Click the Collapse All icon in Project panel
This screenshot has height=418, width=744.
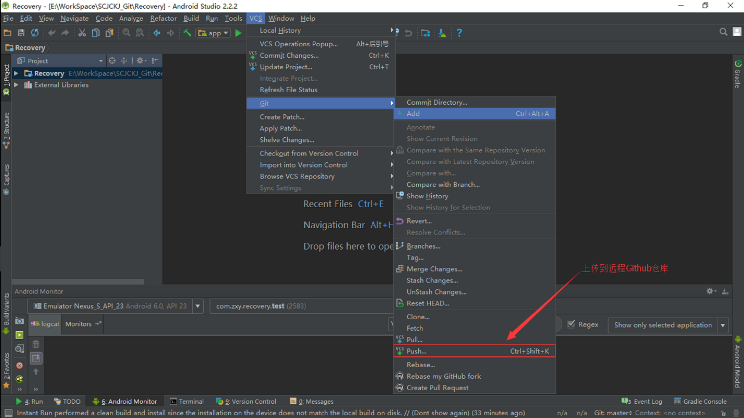[124, 61]
